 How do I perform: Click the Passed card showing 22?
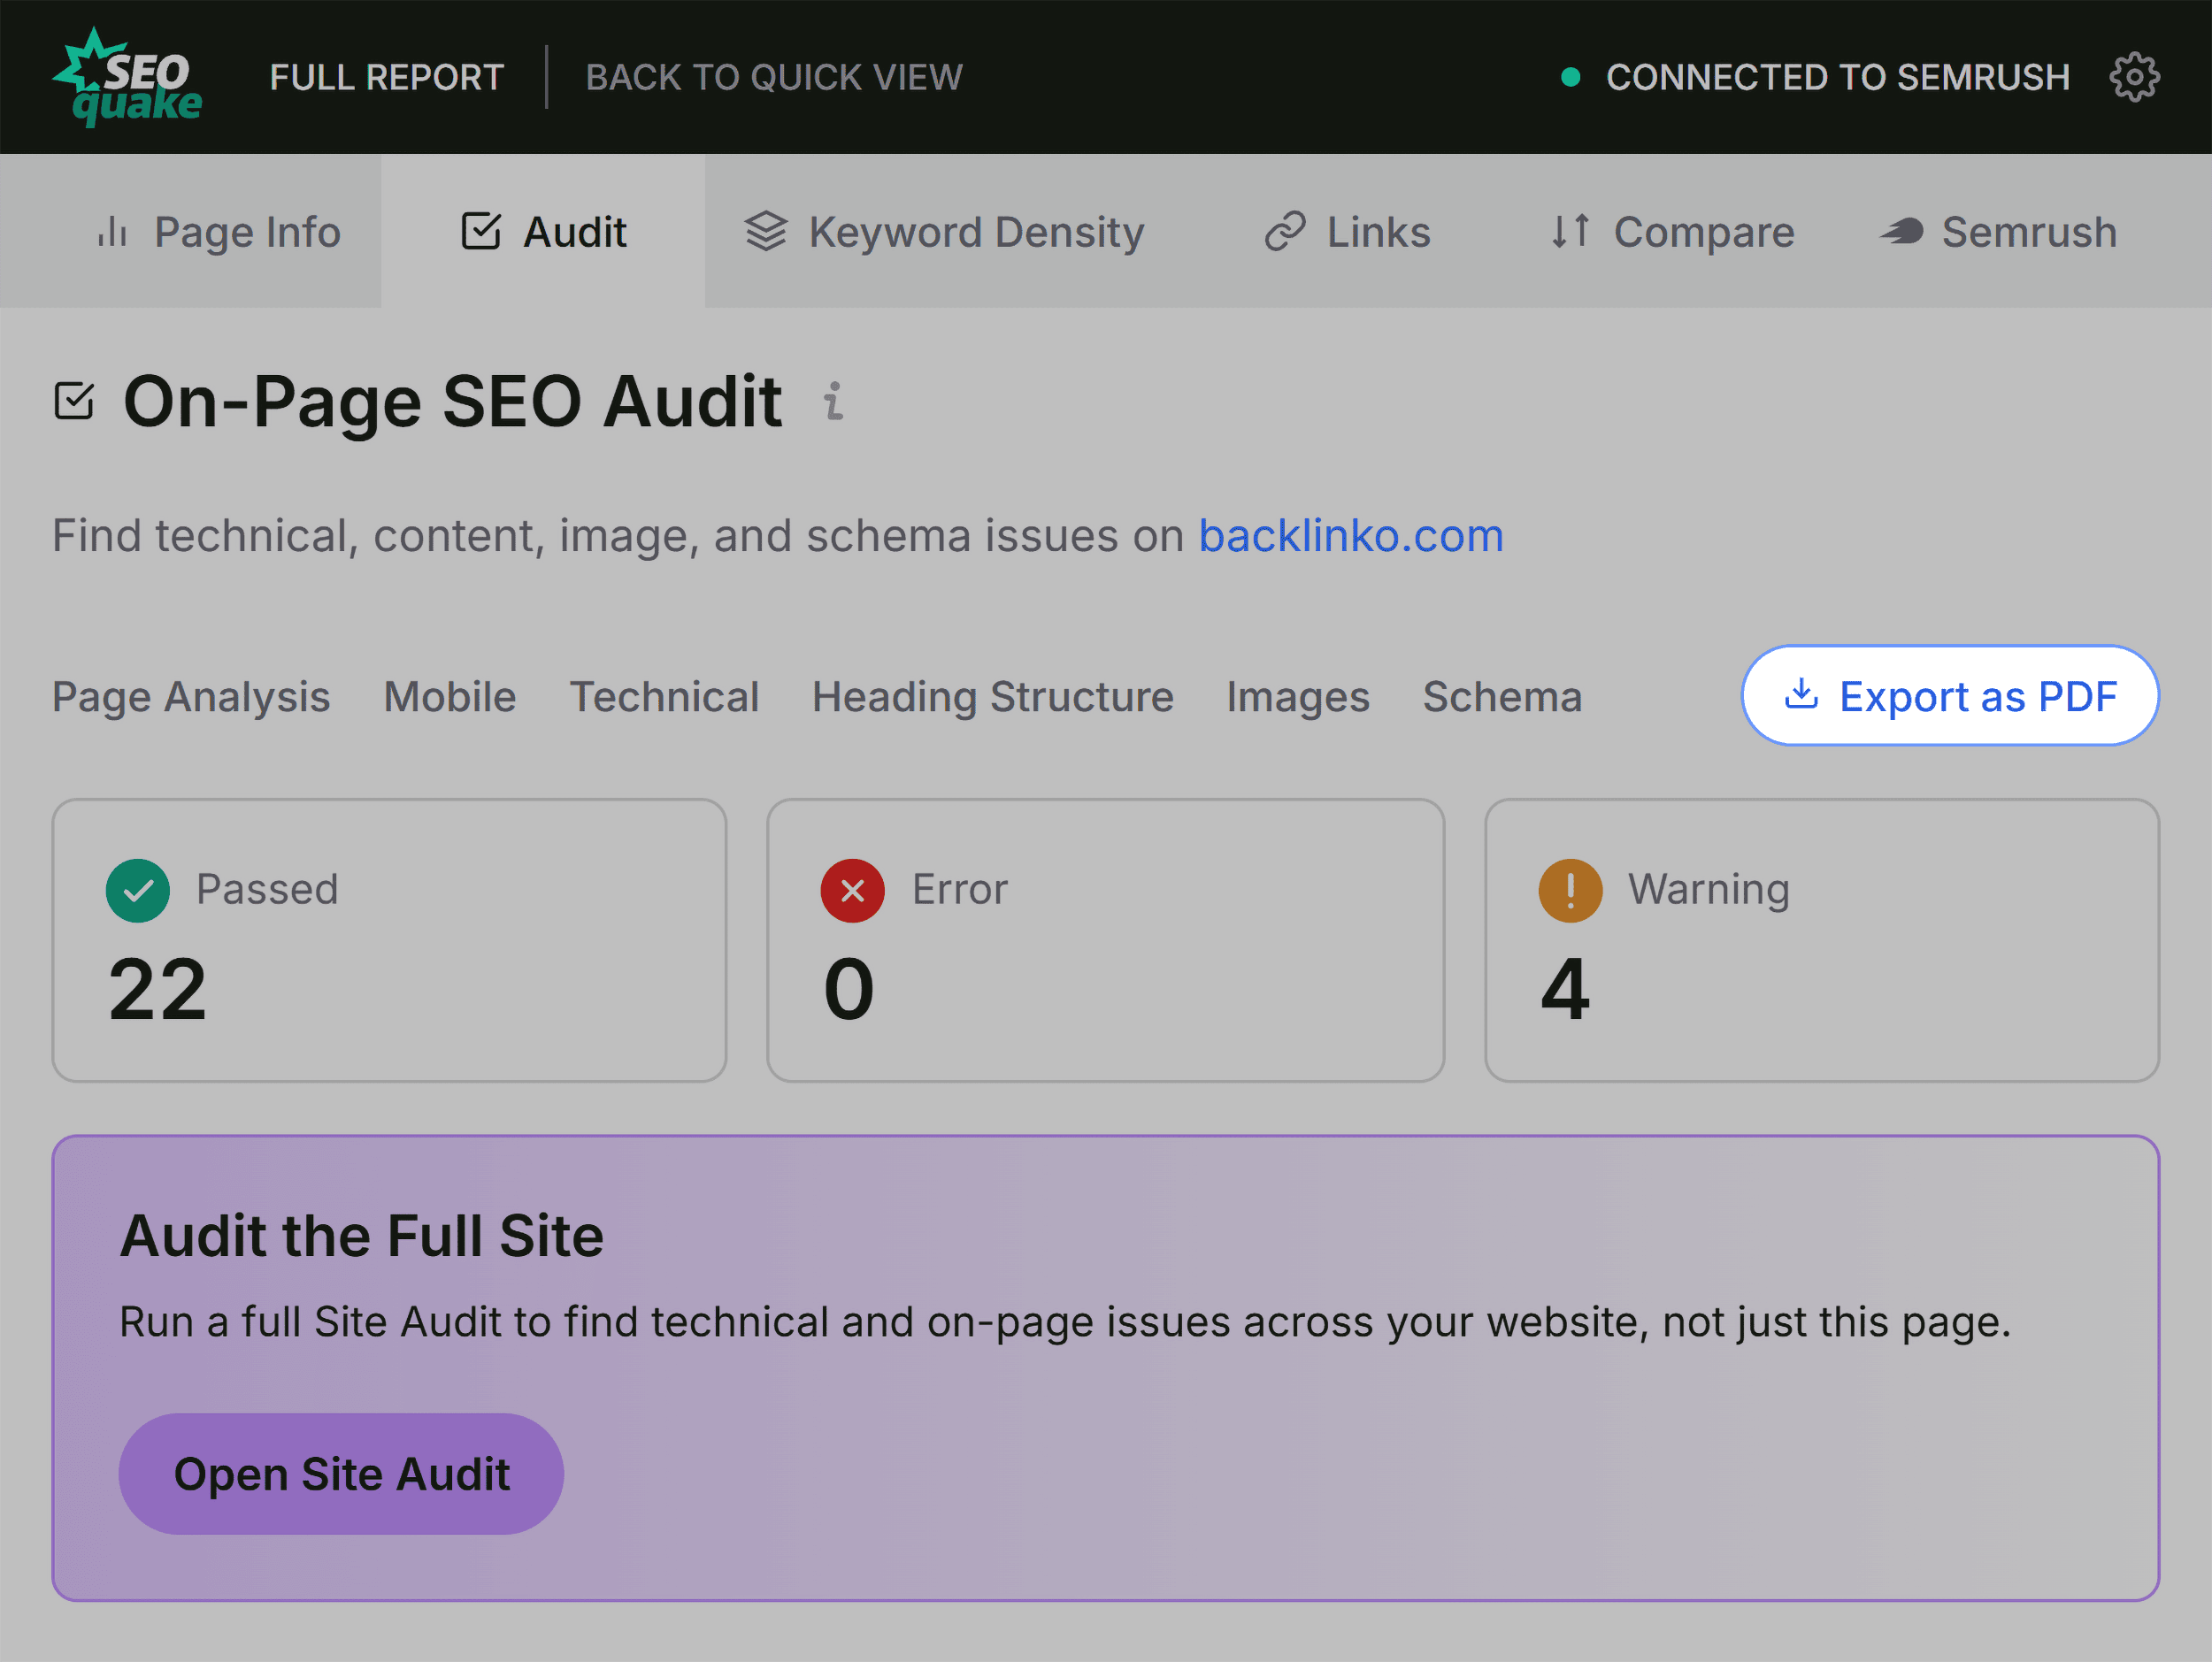click(x=389, y=939)
